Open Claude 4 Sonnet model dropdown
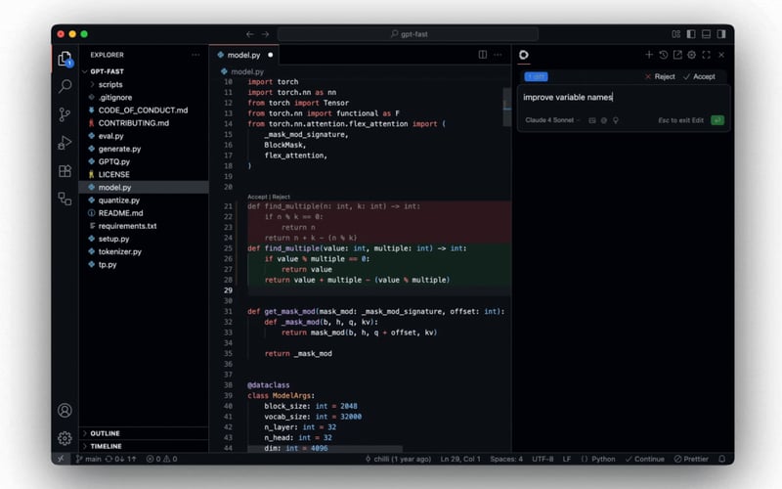This screenshot has width=782, height=489. (552, 120)
